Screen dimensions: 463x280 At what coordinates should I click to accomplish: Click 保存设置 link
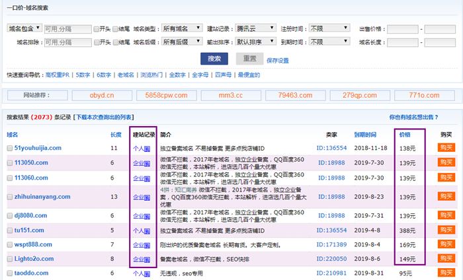(278, 60)
